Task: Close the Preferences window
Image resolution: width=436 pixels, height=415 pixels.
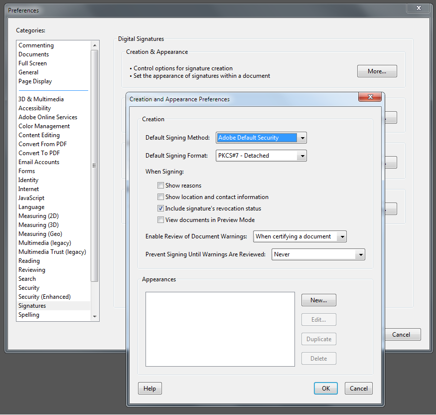Action: point(419,8)
